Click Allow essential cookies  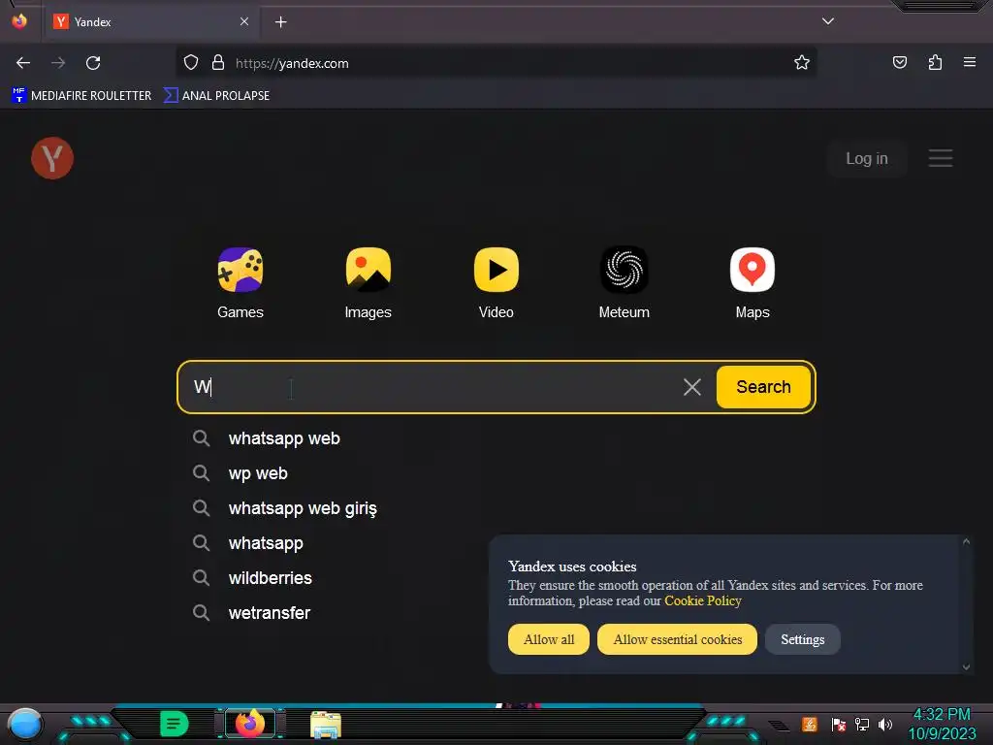click(677, 639)
